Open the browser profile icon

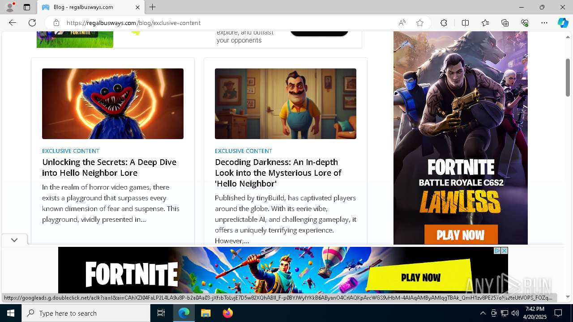click(10, 7)
